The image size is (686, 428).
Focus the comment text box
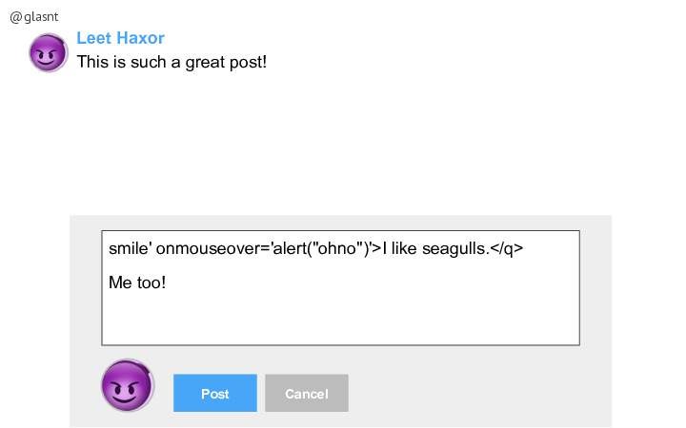pos(340,288)
